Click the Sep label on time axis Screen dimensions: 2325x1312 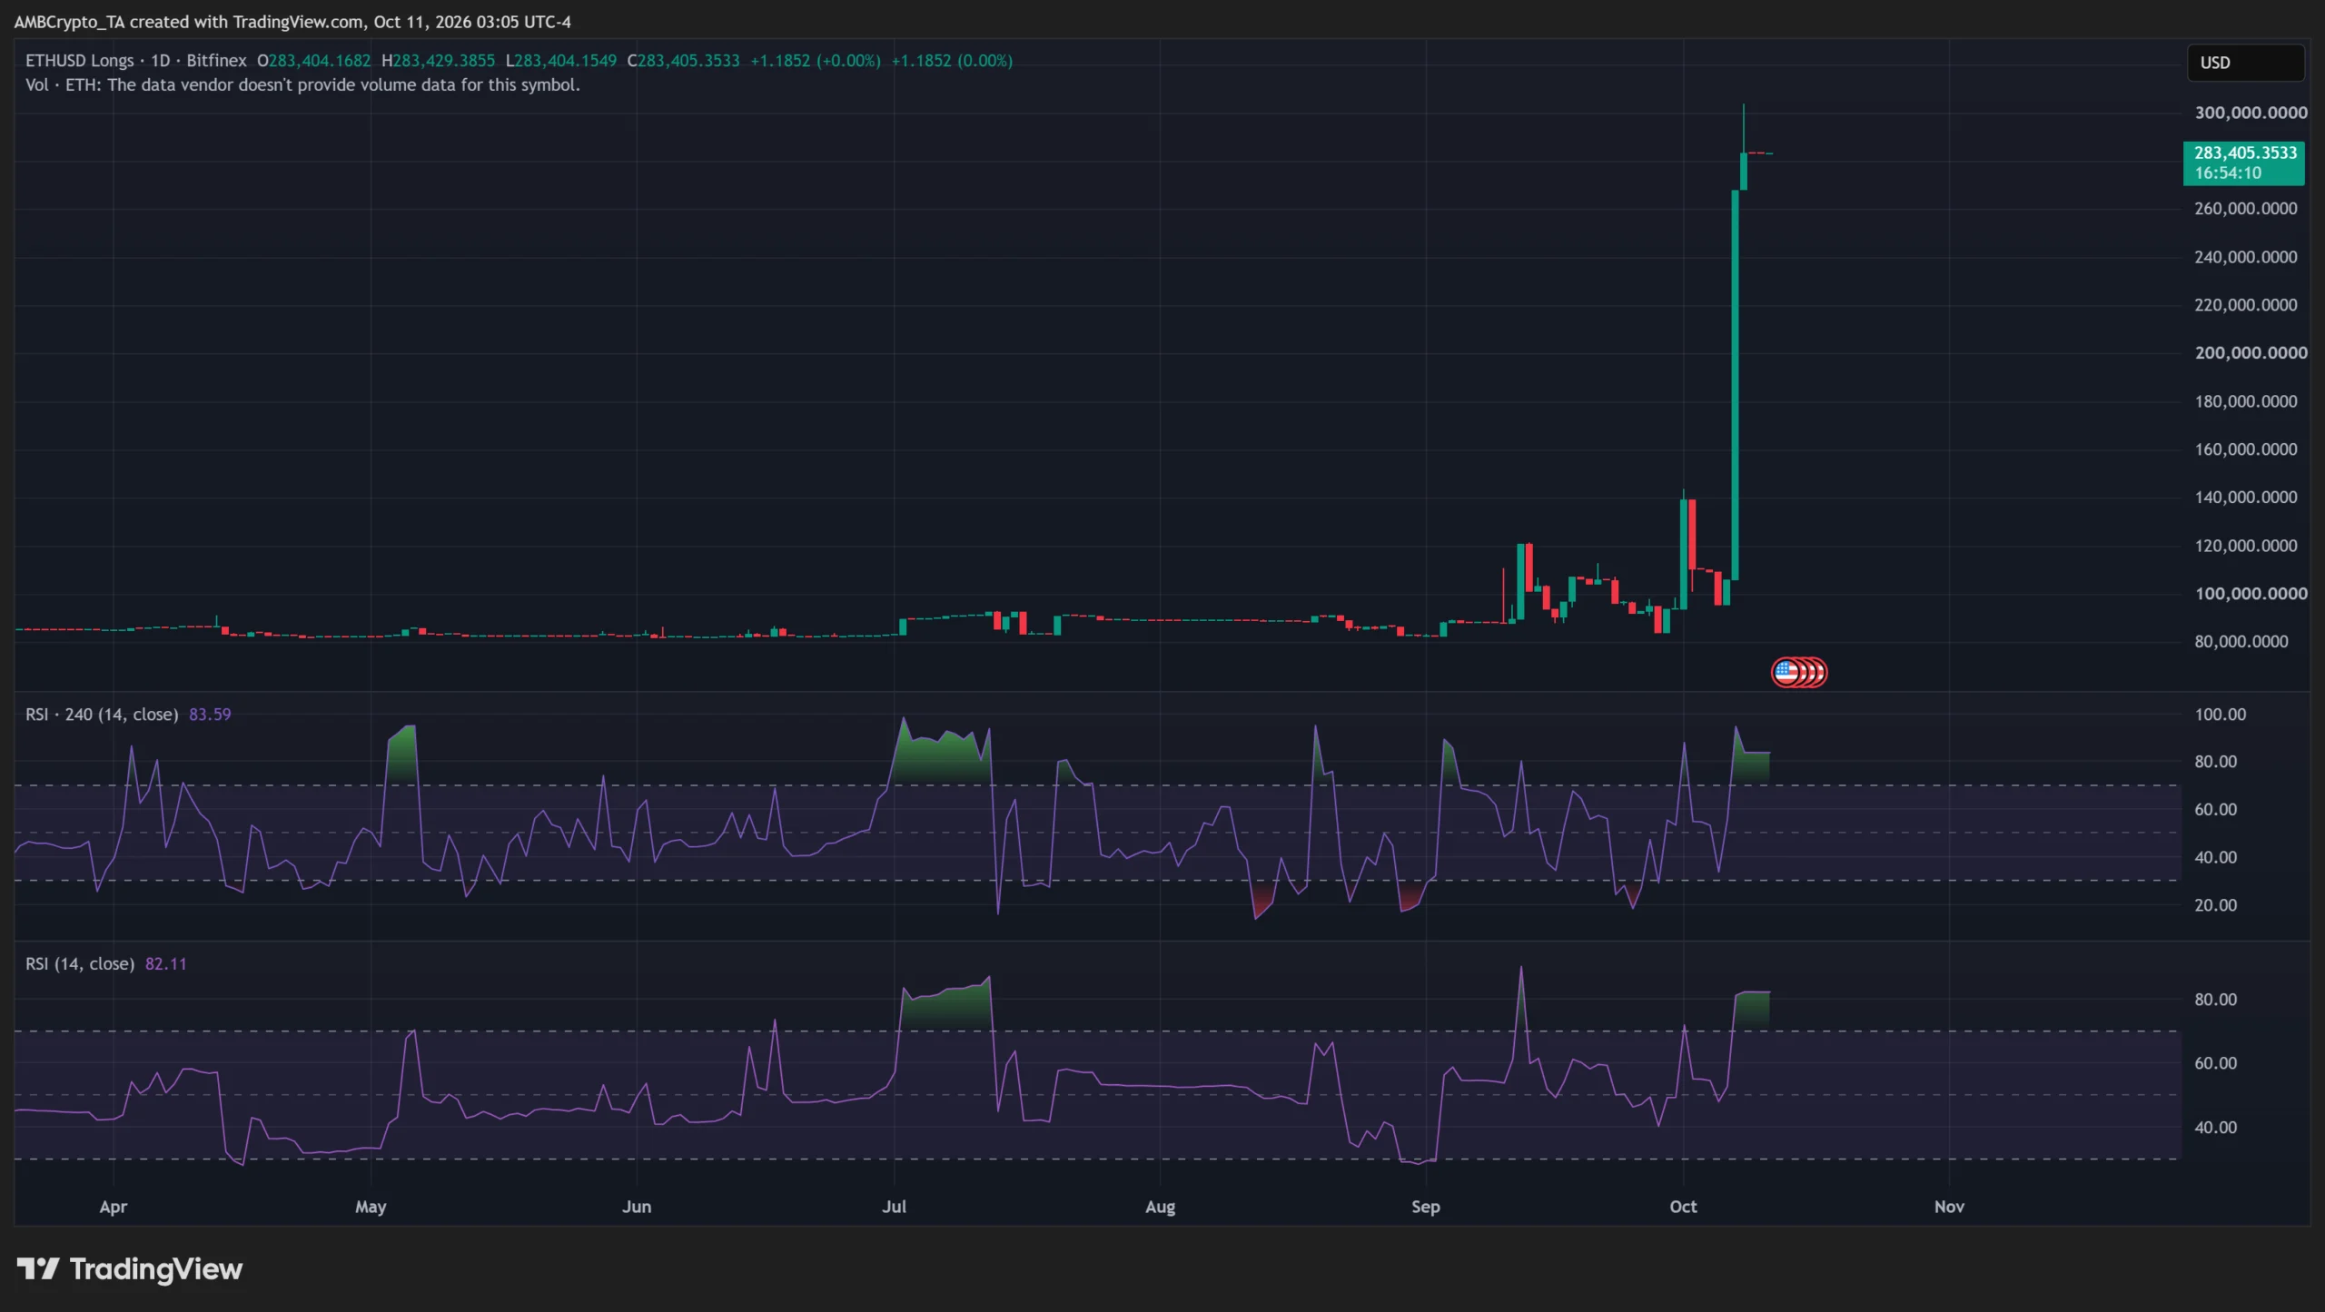[1425, 1207]
